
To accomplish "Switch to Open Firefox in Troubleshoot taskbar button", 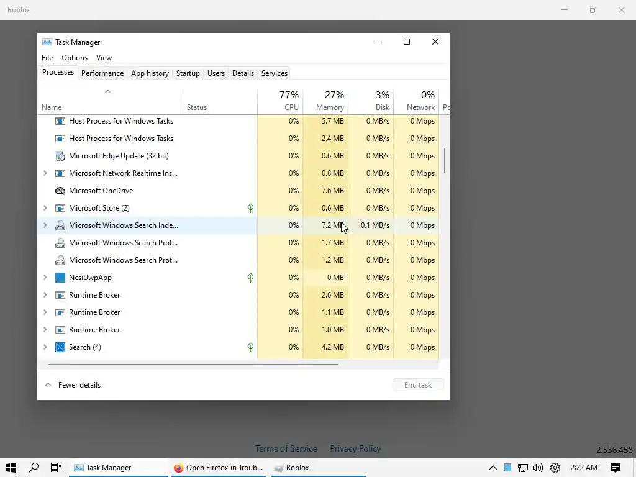I will (x=219, y=468).
